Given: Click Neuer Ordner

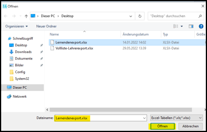Looking at the screenshot, I should pyautogui.click(x=46, y=26).
